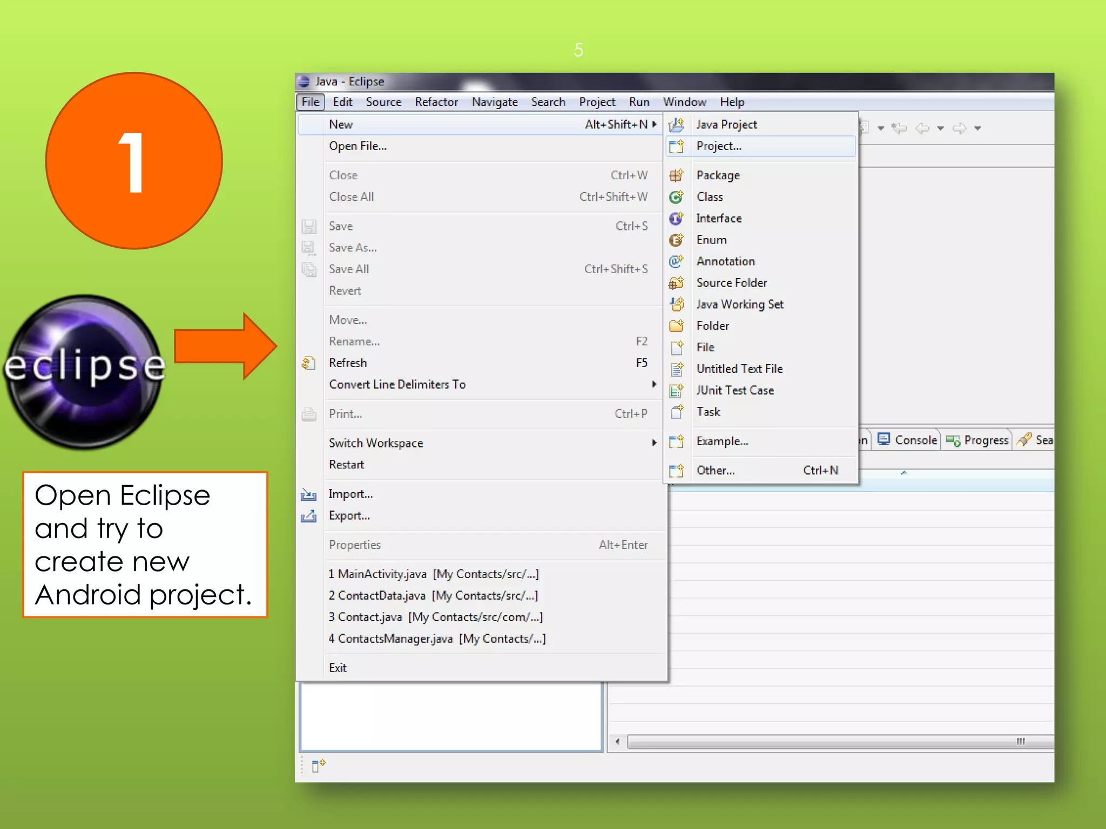Click the File icon in New submenu
This screenshot has height=829, width=1106.
point(676,347)
